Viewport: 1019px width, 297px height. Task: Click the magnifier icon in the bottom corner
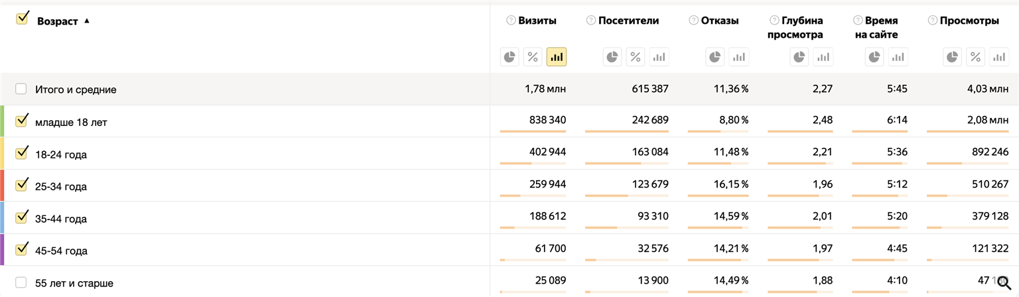(x=1004, y=282)
